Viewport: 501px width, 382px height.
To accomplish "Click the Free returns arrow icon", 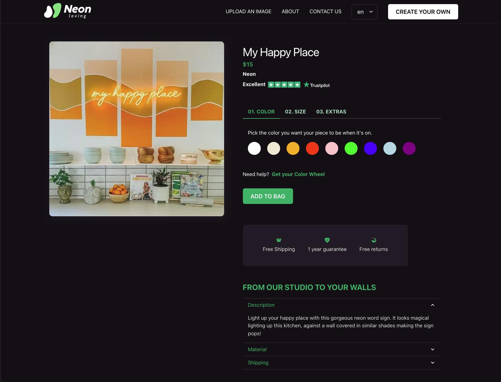I will tap(373, 240).
